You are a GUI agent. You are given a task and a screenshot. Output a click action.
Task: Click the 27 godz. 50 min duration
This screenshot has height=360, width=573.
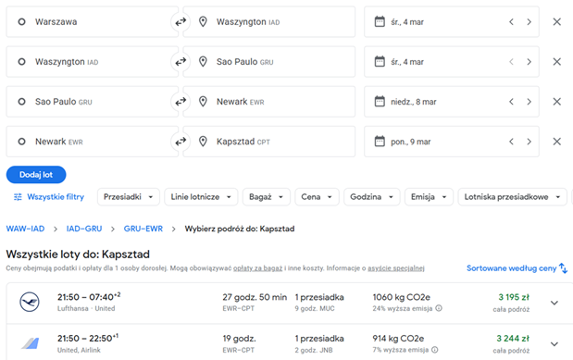pyautogui.click(x=255, y=297)
